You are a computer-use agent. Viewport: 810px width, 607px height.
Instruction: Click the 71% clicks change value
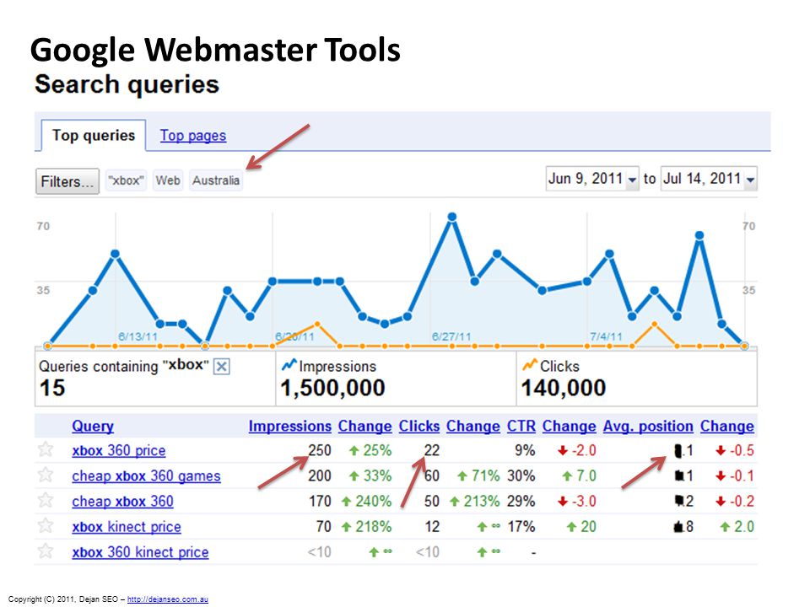pyautogui.click(x=485, y=475)
